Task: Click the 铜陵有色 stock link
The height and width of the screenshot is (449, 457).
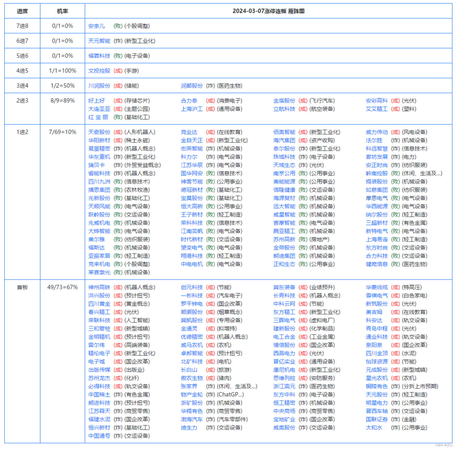Action: tap(377, 386)
